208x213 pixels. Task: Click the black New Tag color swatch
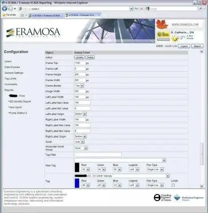[x=77, y=167]
